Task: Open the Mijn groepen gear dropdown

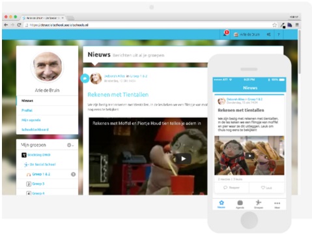Action: tap(70, 145)
